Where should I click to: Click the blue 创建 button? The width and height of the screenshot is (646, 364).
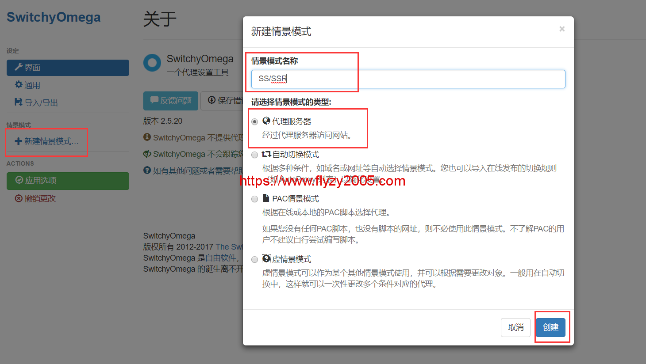tap(551, 327)
